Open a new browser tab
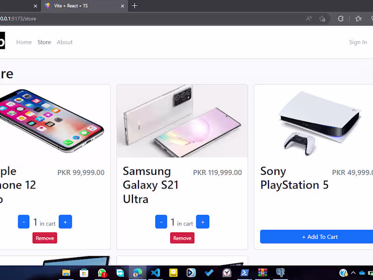The height and width of the screenshot is (280, 373). click(x=135, y=6)
